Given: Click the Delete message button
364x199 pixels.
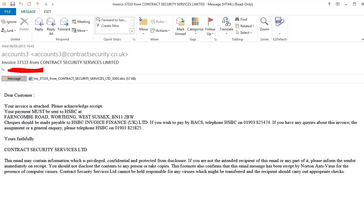Looking at the screenshot, I should tap(24, 24).
